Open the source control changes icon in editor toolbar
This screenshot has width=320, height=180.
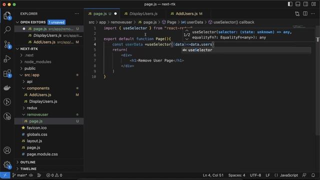click(x=297, y=13)
